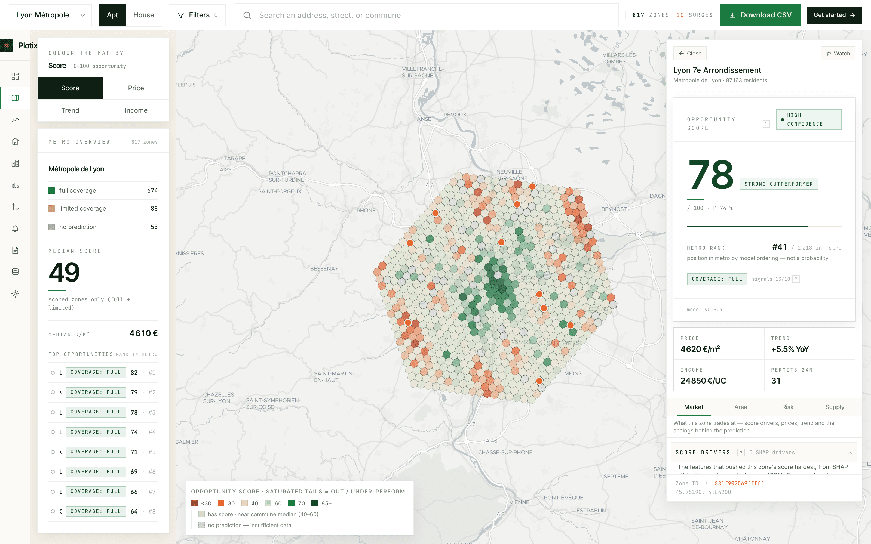This screenshot has height=544, width=871.
Task: Click the TREND +5.5% YoY card
Action: [x=809, y=344]
